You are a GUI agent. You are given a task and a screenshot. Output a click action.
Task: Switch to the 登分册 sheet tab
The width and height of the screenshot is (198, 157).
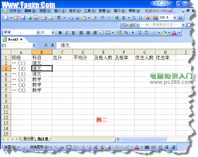(x=28, y=139)
